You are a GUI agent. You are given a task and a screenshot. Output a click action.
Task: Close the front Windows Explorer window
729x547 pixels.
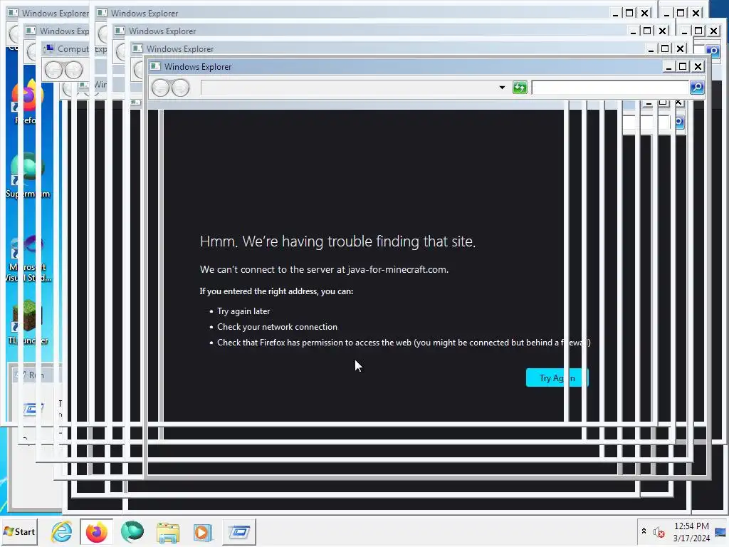coord(698,67)
